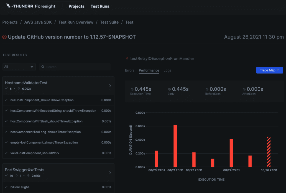286x193 pixels.
Task: Click checkmark beside hostComponentWithEncodedString_shouldThrowException
Action: pos(6,111)
